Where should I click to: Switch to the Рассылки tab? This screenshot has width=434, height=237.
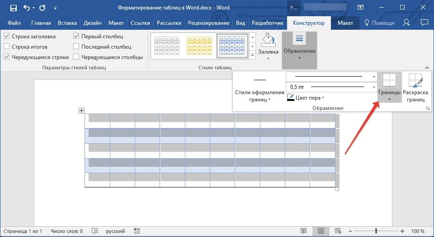(169, 23)
